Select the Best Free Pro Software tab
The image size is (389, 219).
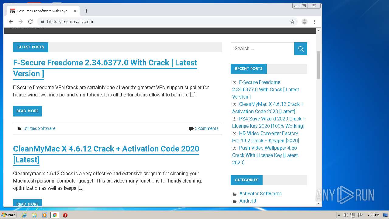pyautogui.click(x=43, y=11)
